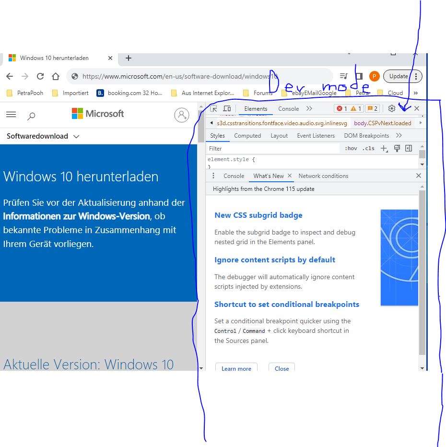
Task: Click the red error count badge
Action: pos(341,108)
